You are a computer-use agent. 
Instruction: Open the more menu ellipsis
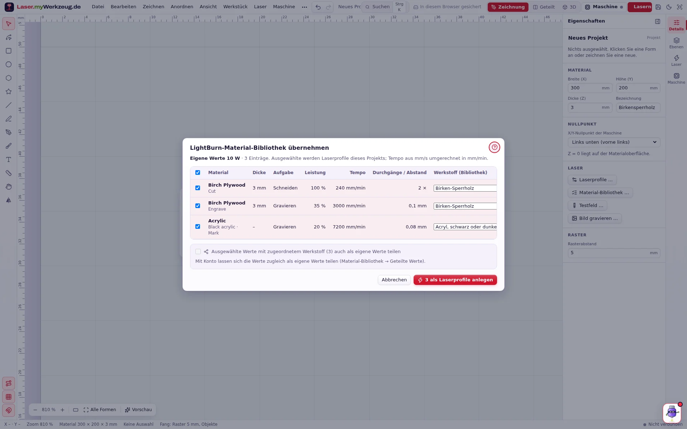click(304, 7)
